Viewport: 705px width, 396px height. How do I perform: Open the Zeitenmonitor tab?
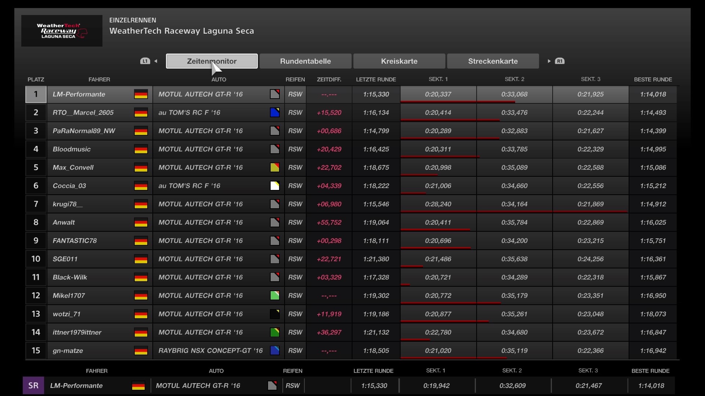211,61
